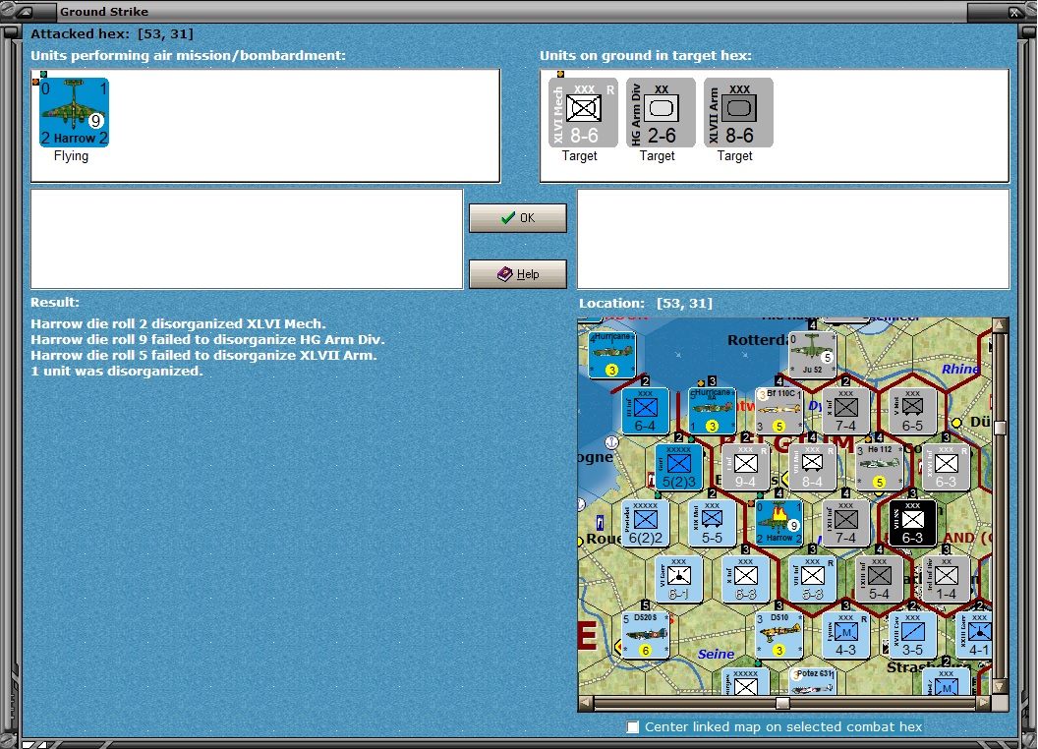
Task: Click the Gort 5(2)3 army counter
Action: point(678,466)
